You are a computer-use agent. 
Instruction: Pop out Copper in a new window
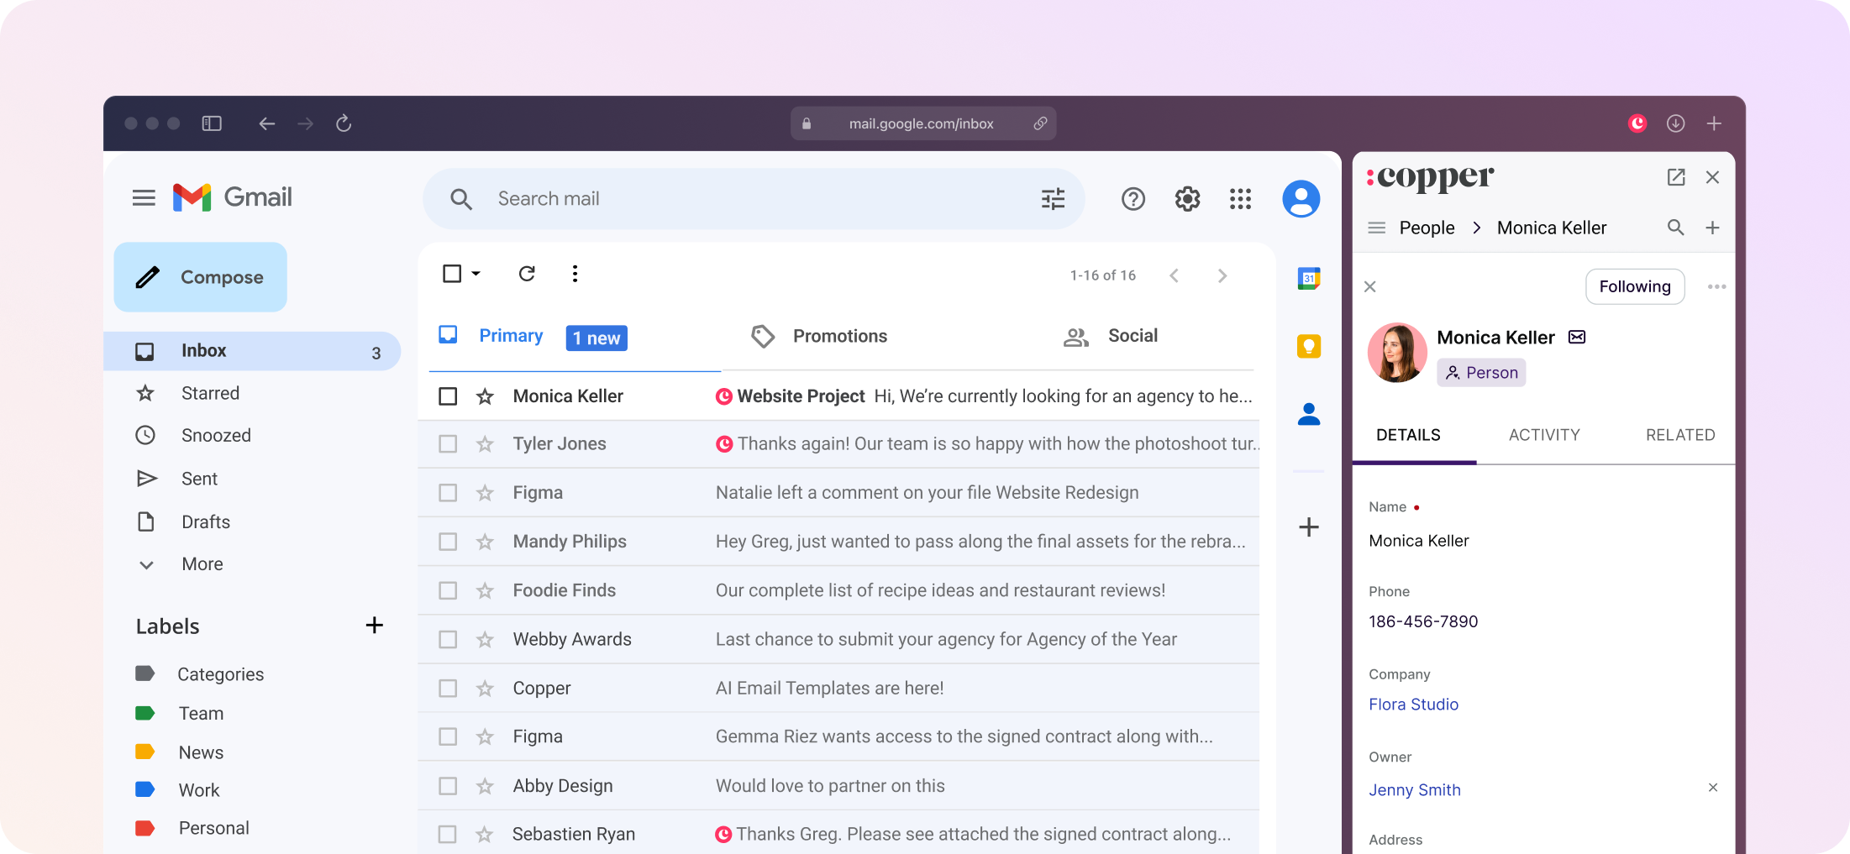tap(1676, 177)
